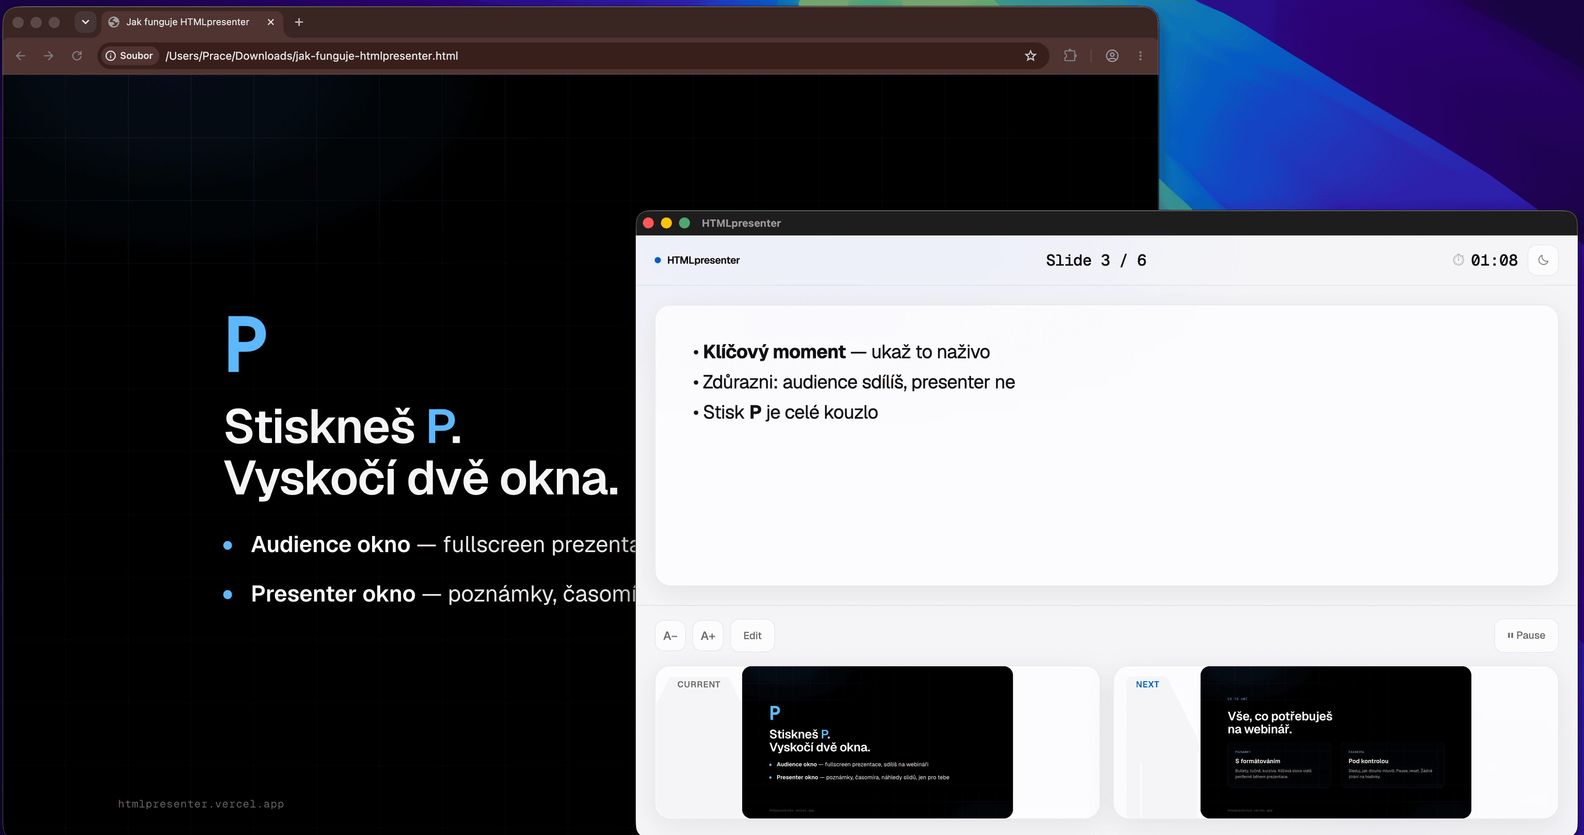The width and height of the screenshot is (1584, 835).
Task: Click the timer clock icon
Action: (x=1458, y=260)
